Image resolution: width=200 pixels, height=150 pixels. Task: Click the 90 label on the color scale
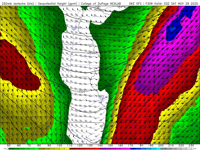coord(49,145)
